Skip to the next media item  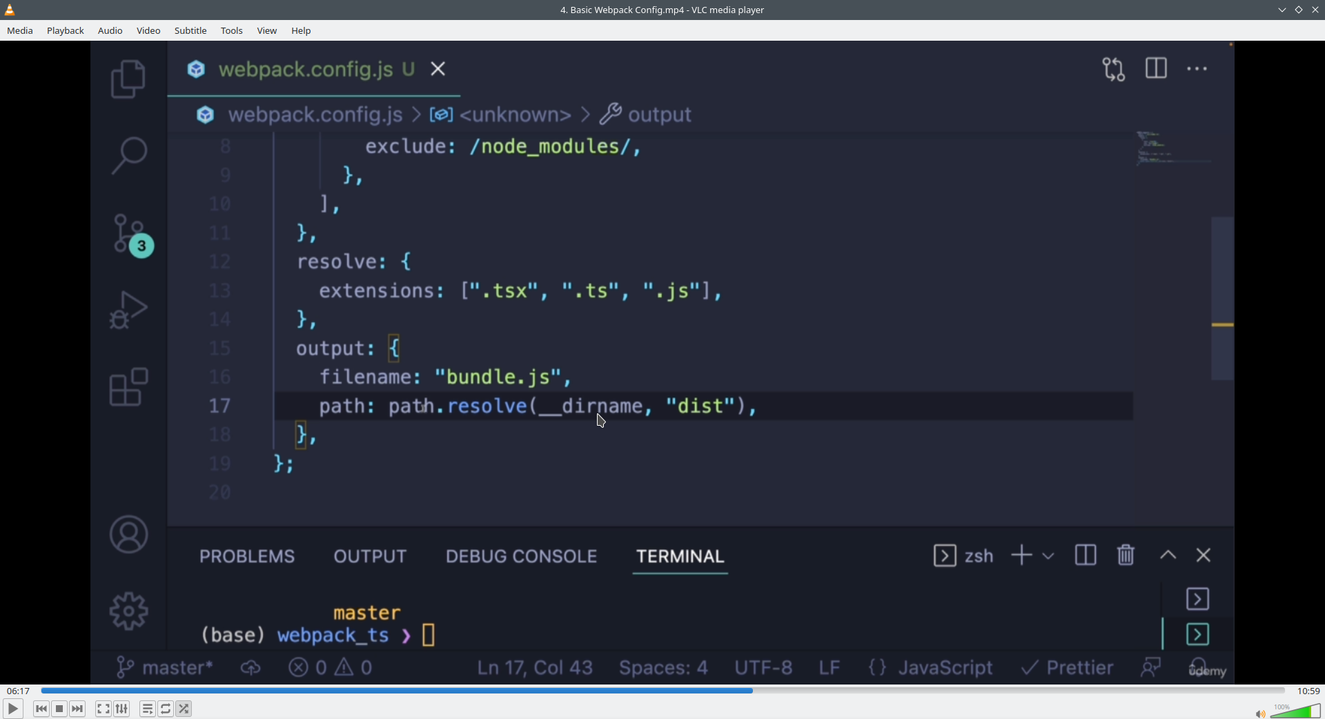(78, 709)
